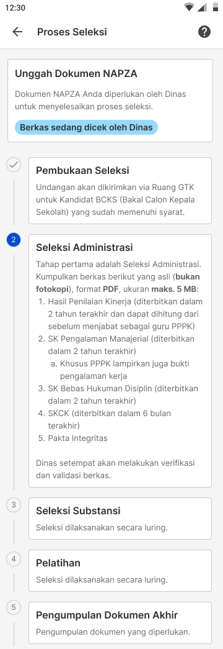Screen dimensions: 223x649
Task: Tap the back arrow icon
Action: pyautogui.click(x=17, y=32)
